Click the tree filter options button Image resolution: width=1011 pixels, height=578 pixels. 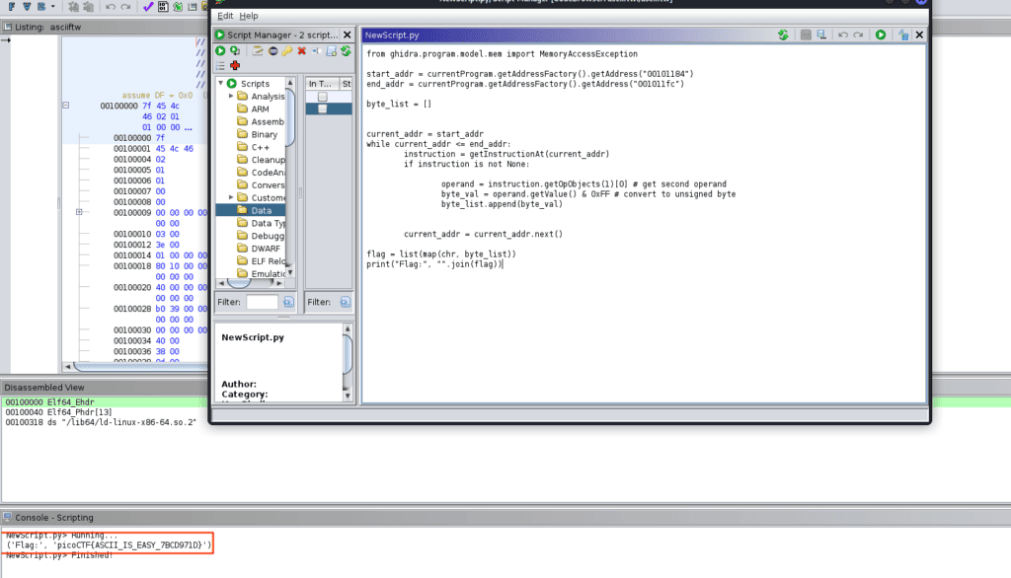click(288, 302)
